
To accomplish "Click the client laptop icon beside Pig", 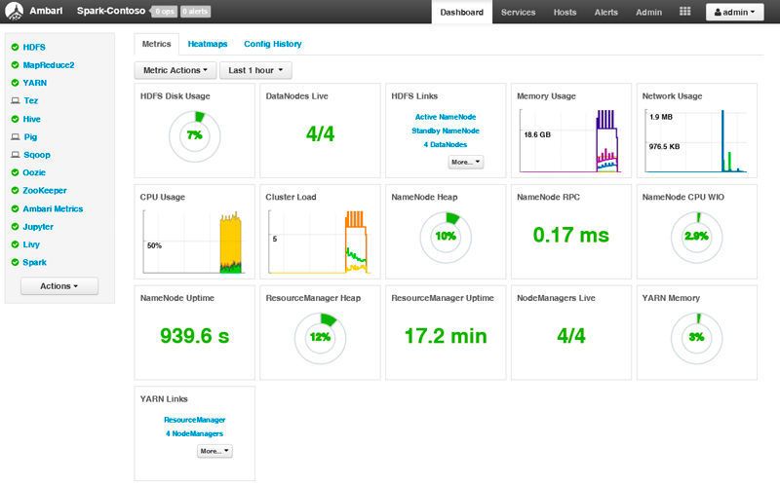I will [x=16, y=136].
